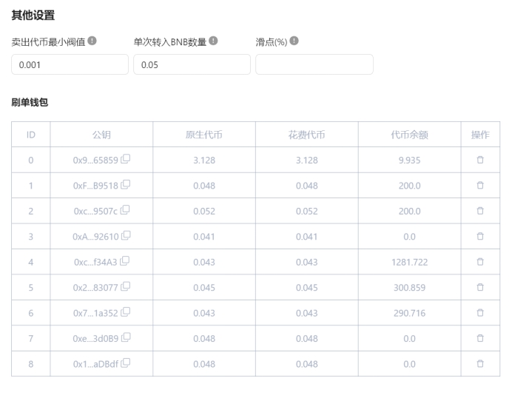This screenshot has width=512, height=395.
Task: Click the 公钥 column header
Action: (x=101, y=135)
